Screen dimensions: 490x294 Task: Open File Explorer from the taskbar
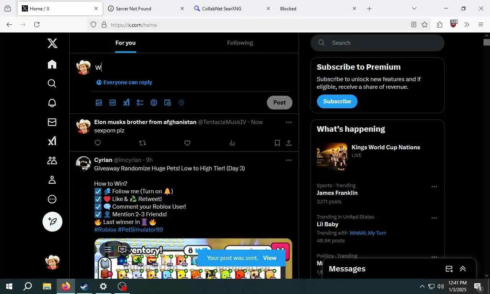[x=47, y=286]
